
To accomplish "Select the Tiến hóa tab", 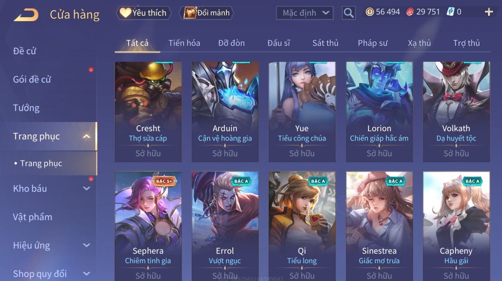I will [184, 43].
